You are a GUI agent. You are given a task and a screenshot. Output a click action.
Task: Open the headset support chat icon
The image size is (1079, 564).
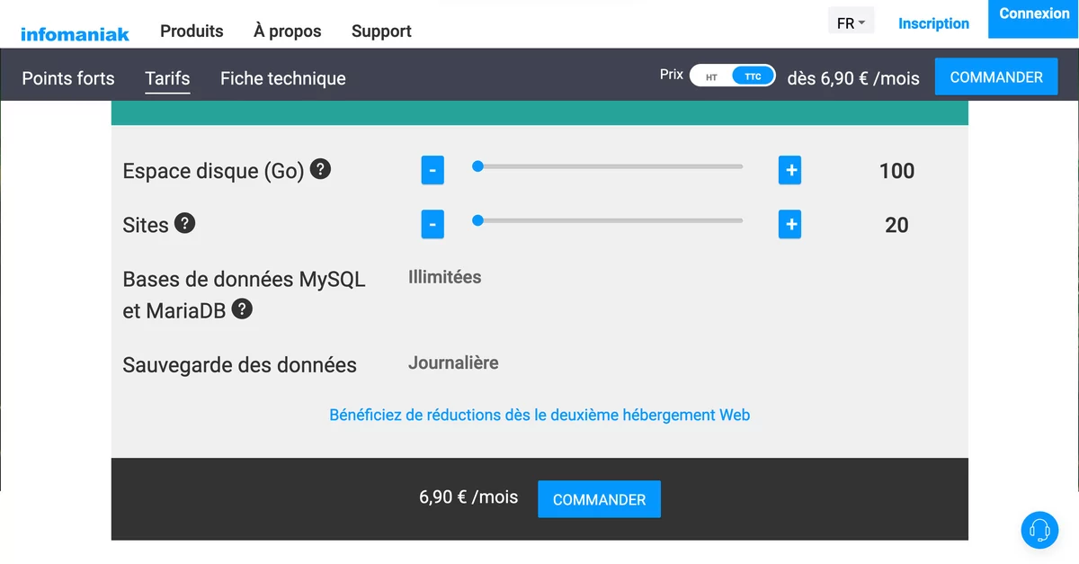click(x=1039, y=530)
